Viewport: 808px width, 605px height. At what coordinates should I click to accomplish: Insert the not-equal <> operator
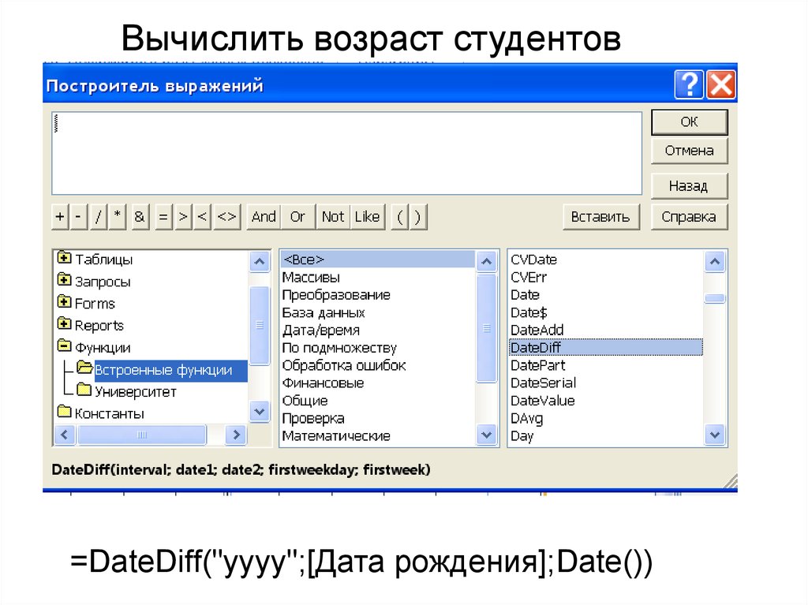pos(226,217)
